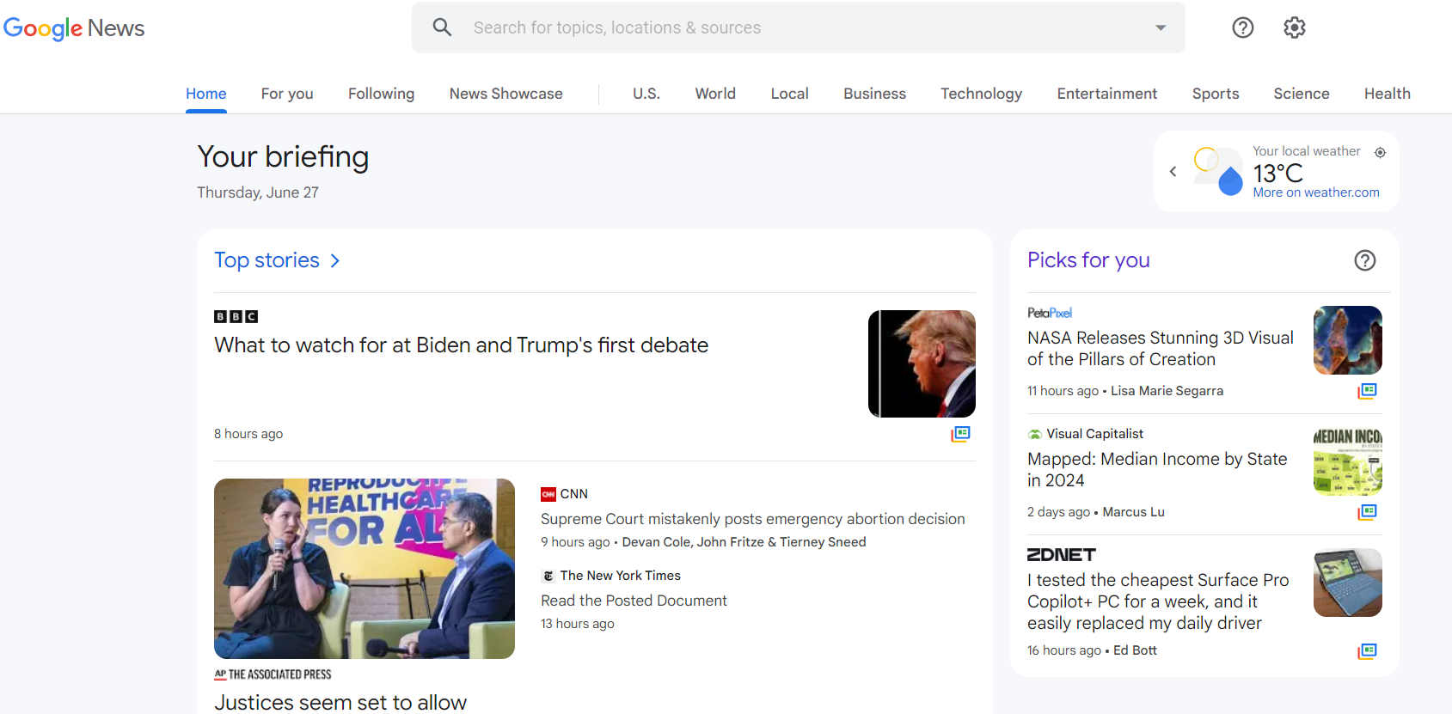Open full coverage icon for Median Income story
This screenshot has height=714, width=1452.
(x=1367, y=512)
